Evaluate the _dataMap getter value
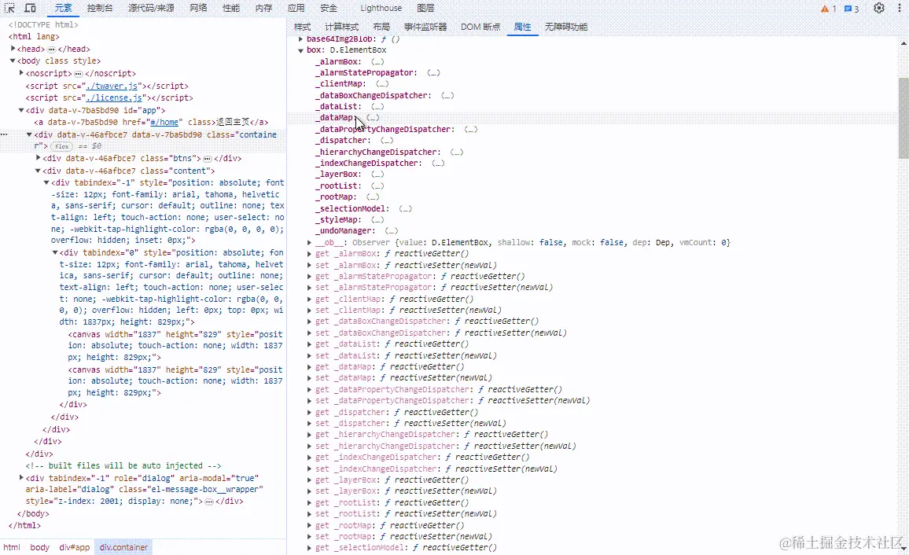This screenshot has height=555, width=909. coord(373,118)
